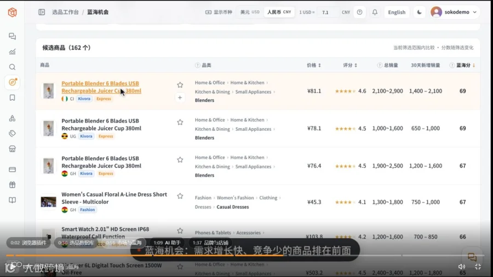This screenshot has width=493, height=277.
Task: Open the store sidebar icon
Action: [x=12, y=149]
